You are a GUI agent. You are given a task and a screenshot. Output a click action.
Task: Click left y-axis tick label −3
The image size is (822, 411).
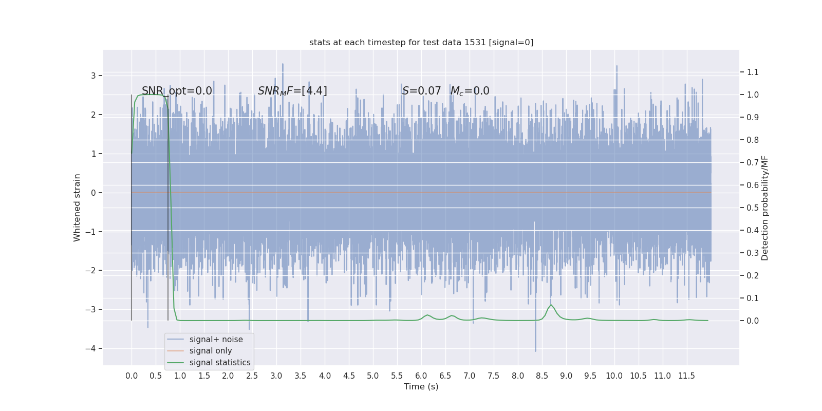(x=90, y=309)
